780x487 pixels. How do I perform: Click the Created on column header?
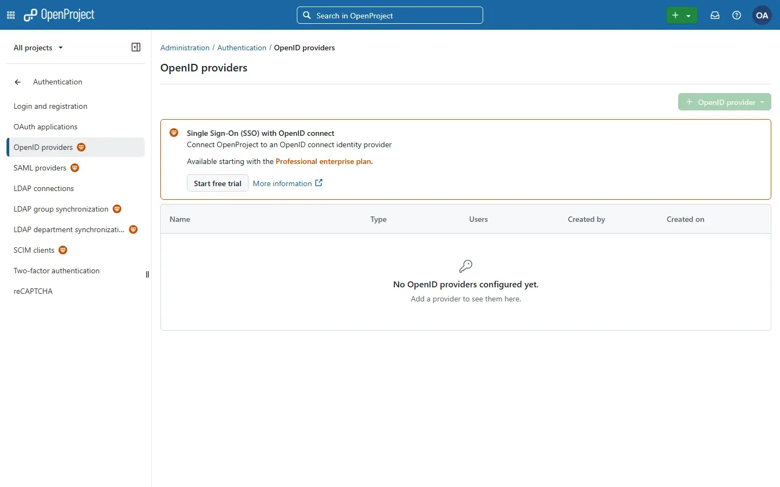[686, 219]
